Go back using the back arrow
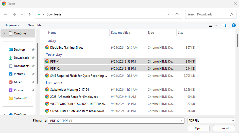The height and width of the screenshot is (133, 239). (x=5, y=14)
